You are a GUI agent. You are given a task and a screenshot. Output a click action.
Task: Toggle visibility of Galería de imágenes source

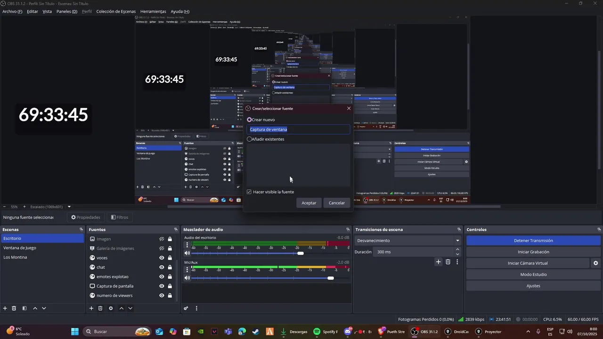point(162,248)
